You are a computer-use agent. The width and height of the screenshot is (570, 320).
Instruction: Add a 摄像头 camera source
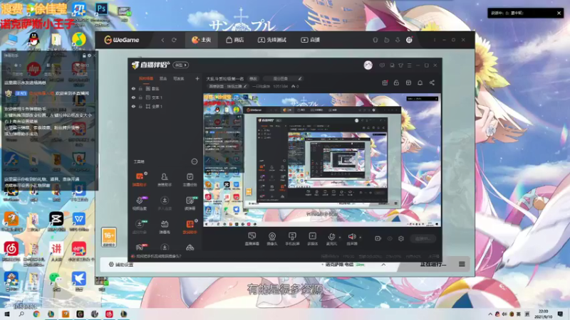click(x=272, y=239)
